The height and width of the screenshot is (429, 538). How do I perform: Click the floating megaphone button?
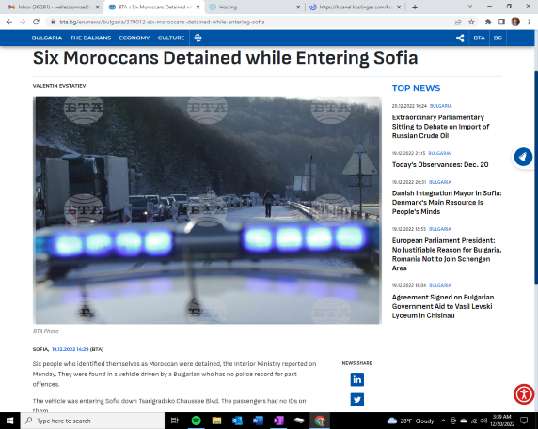pyautogui.click(x=523, y=157)
